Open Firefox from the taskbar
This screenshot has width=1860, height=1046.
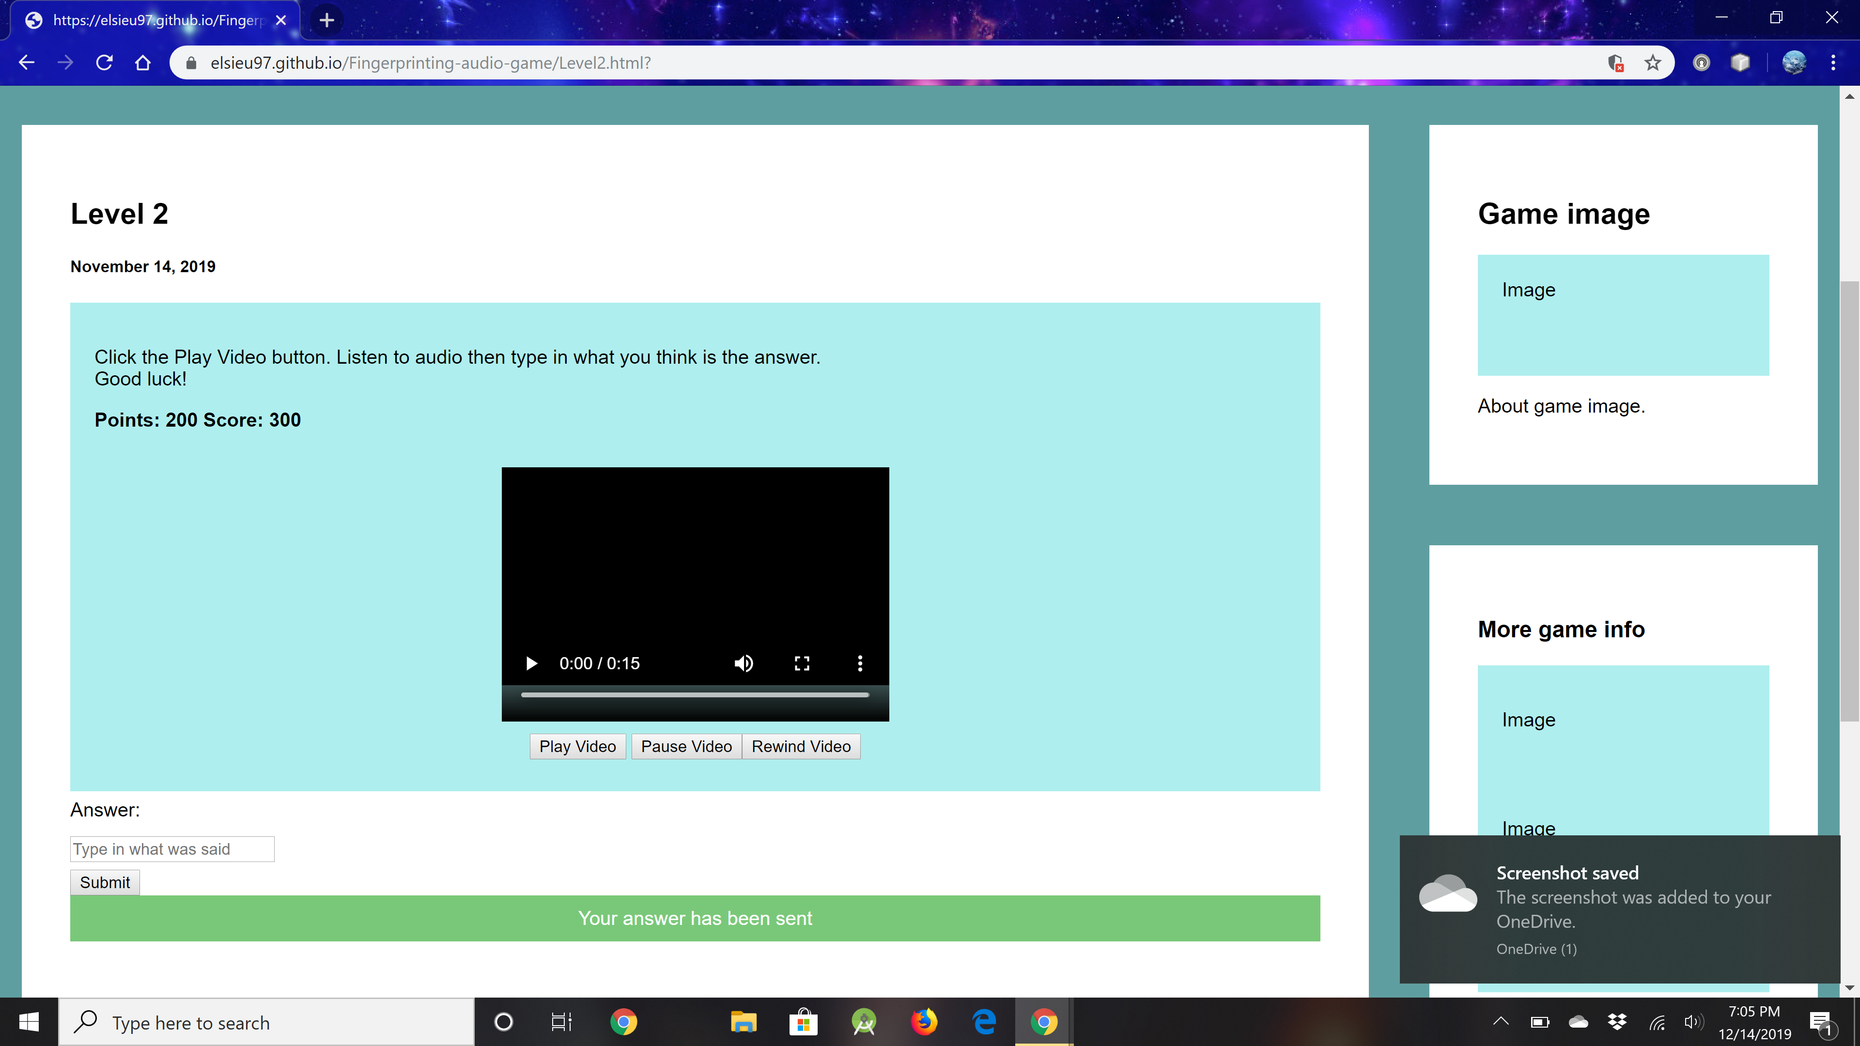(x=924, y=1022)
